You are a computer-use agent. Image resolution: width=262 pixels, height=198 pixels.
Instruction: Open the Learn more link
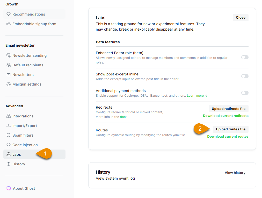(x=197, y=96)
